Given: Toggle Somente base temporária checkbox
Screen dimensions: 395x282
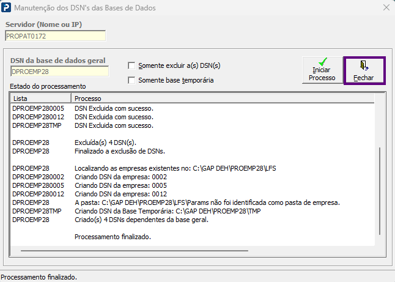Looking at the screenshot, I should 131,80.
